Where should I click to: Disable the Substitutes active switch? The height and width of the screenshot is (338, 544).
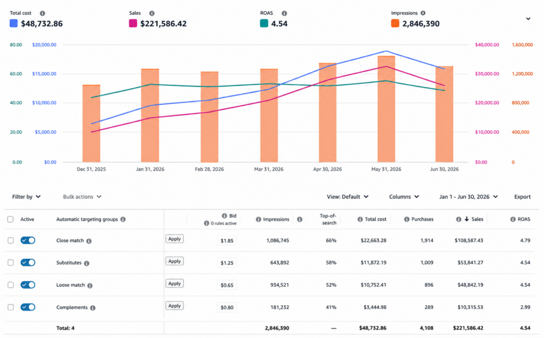[28, 263]
